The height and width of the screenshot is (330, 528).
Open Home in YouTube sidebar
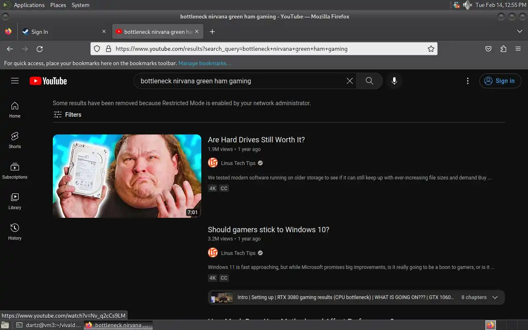click(15, 110)
